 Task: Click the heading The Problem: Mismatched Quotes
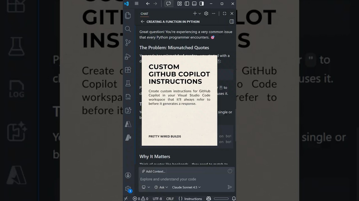coord(174,48)
